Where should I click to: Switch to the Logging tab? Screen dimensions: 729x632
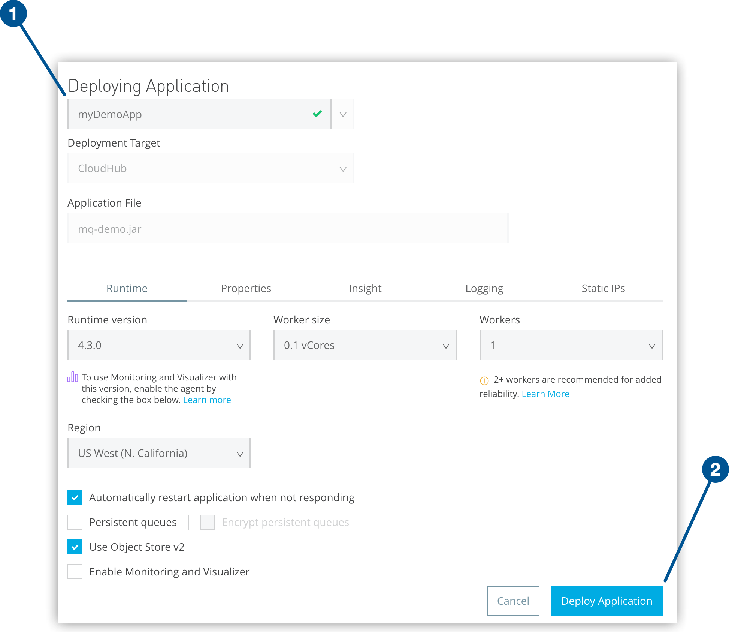coord(484,288)
